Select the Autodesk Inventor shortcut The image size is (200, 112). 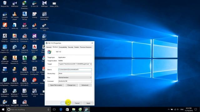15,60
